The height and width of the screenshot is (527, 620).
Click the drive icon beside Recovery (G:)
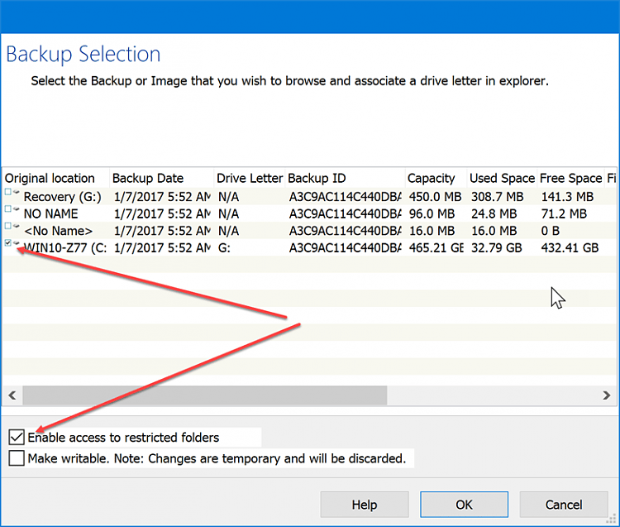[17, 192]
